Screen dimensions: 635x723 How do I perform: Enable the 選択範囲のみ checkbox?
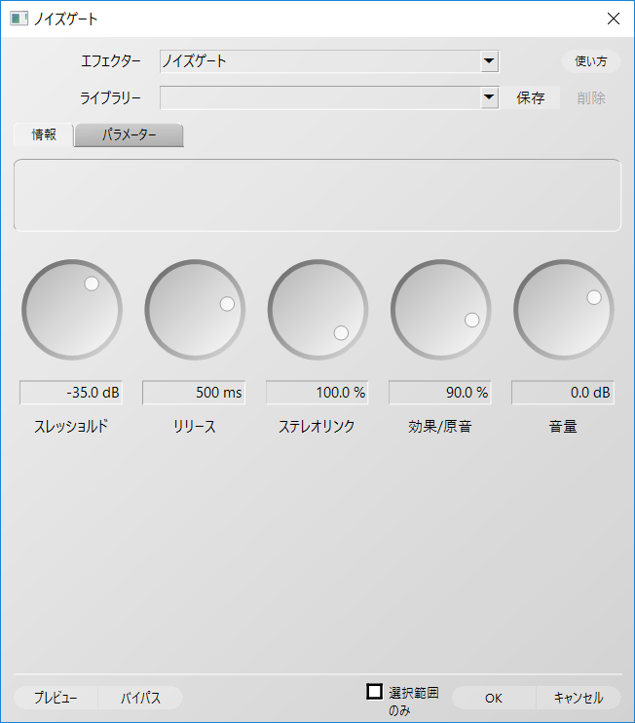click(374, 692)
